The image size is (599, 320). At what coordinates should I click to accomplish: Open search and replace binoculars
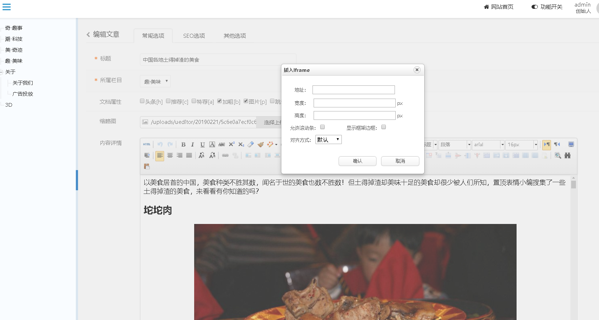click(567, 155)
